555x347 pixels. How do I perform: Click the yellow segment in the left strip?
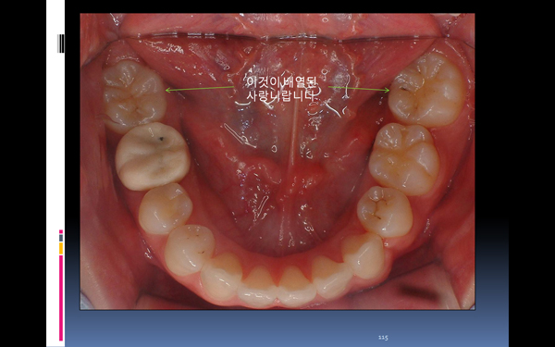point(61,248)
